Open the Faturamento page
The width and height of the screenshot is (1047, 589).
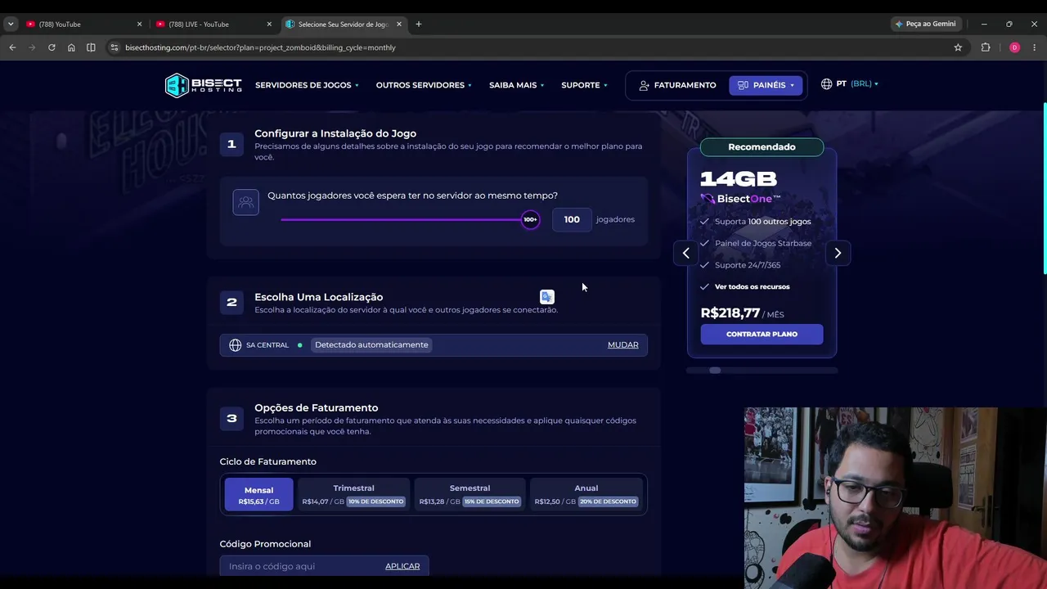pyautogui.click(x=677, y=85)
